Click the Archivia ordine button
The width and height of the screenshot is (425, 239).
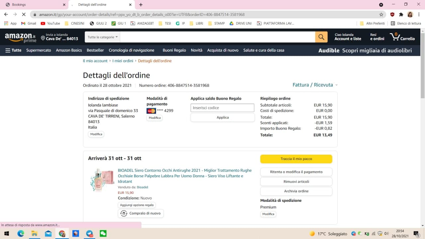tap(296, 191)
